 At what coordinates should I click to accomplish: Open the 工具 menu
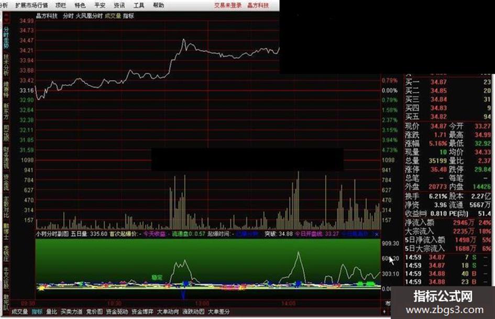139,5
